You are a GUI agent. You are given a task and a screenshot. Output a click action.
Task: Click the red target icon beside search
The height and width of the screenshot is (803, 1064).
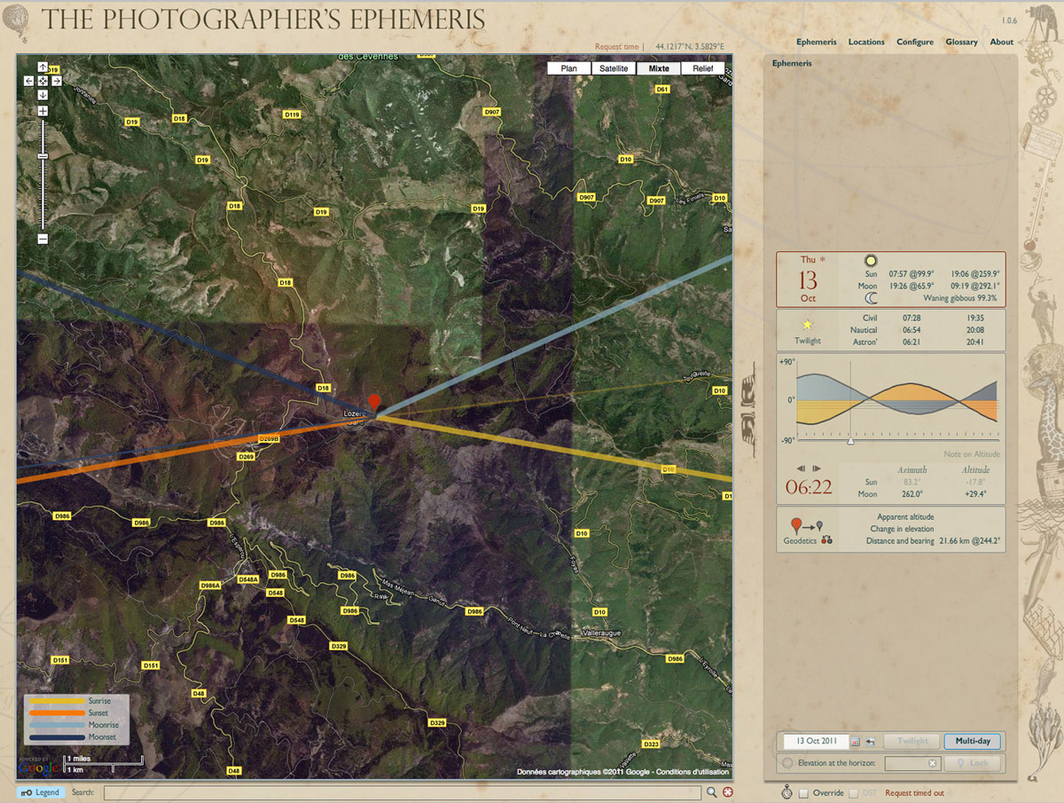728,792
